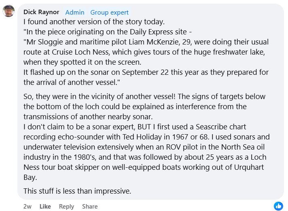Click the Admin badge
The image size is (288, 211).
75,13
